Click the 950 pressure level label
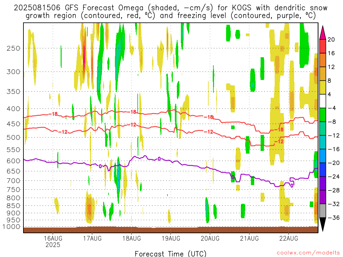Screen dimensions: 343x257 [x=13, y=220]
